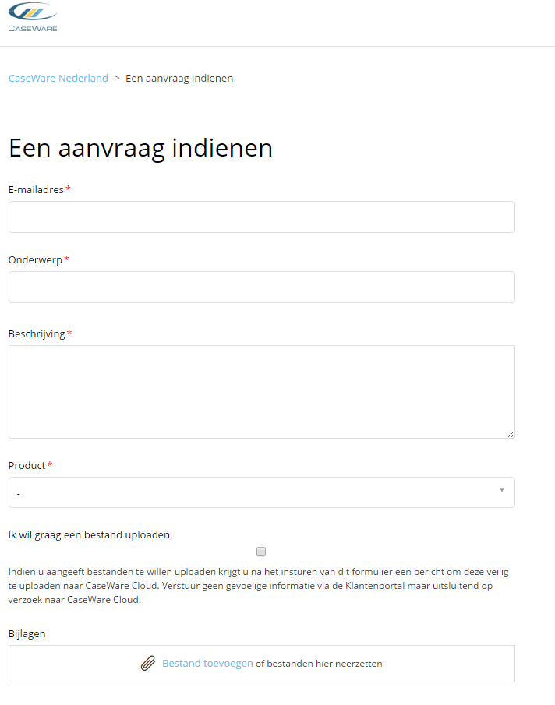This screenshot has height=705, width=555.
Task: Click the Bijlagen file drop zone
Action: point(262,664)
